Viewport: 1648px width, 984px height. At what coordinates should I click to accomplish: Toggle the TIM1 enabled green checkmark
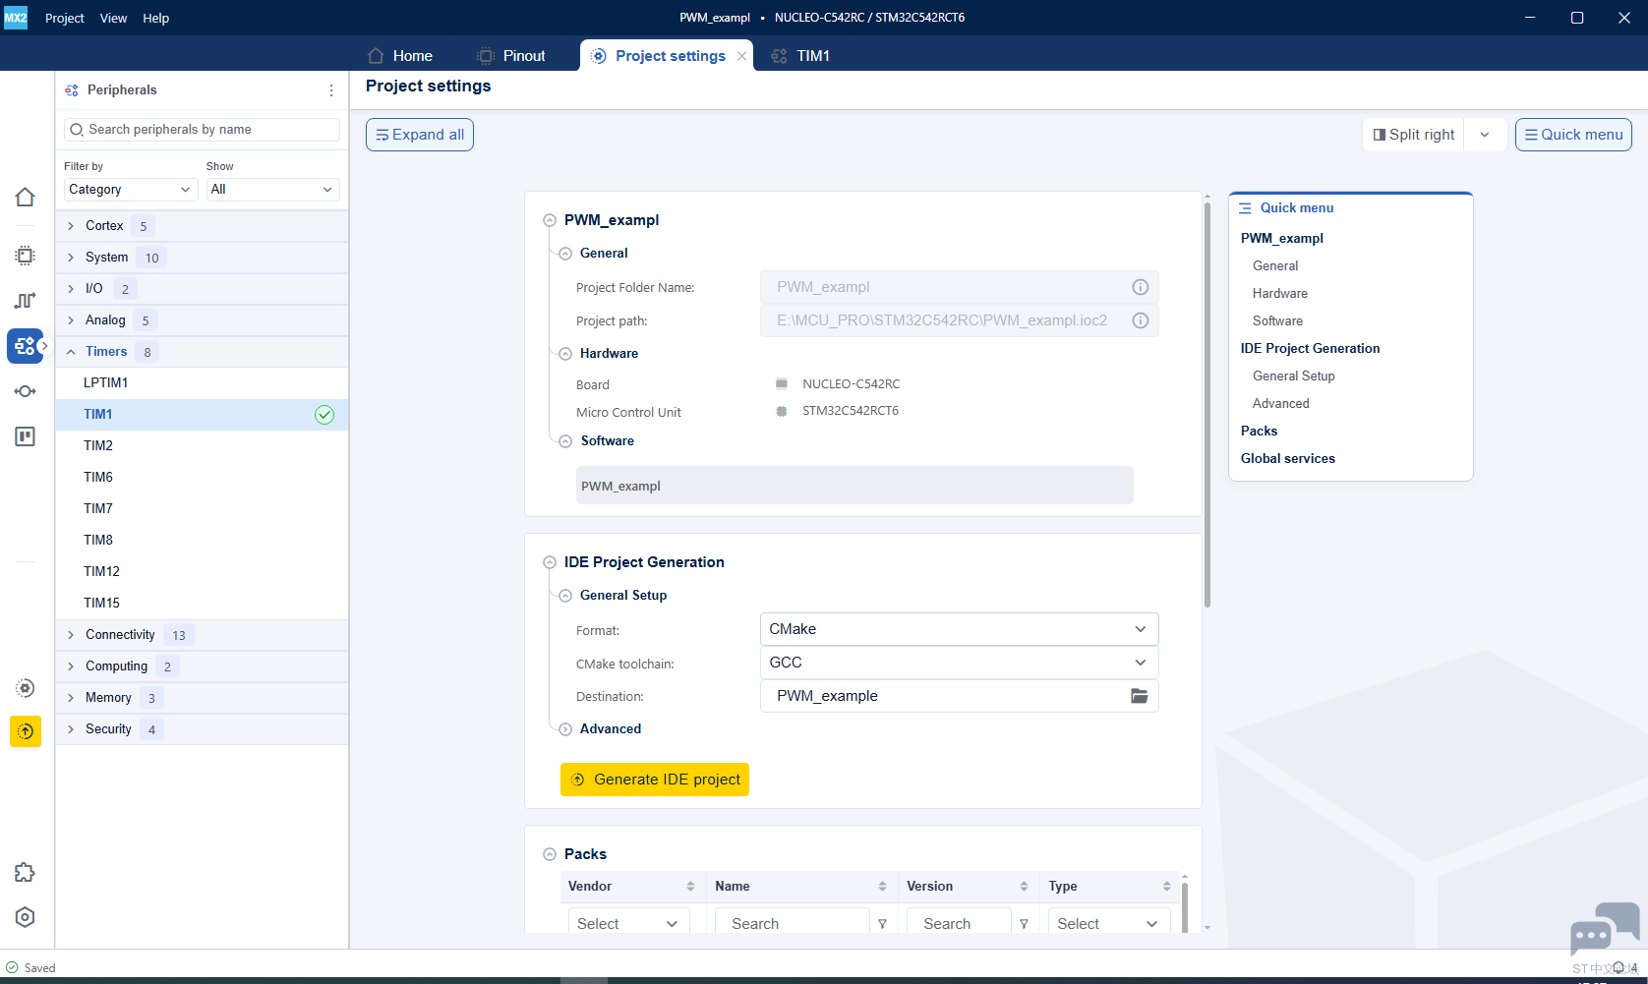324,415
